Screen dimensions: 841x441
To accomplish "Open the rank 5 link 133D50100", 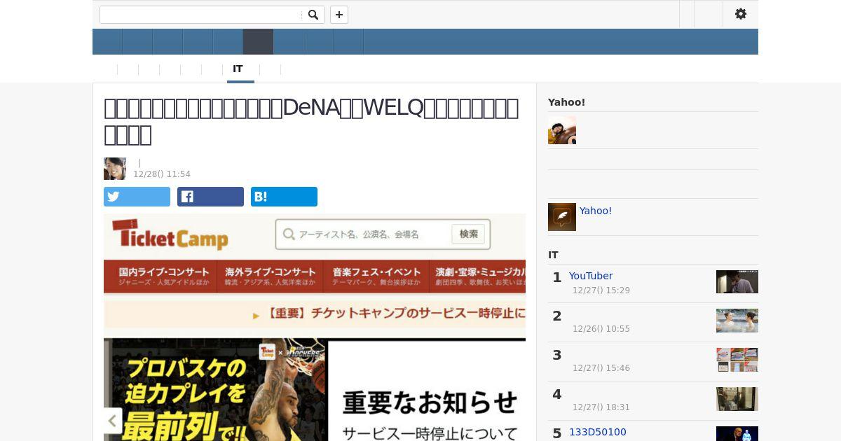I will click(x=598, y=432).
